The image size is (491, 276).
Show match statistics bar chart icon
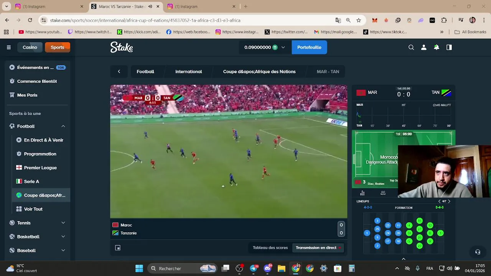[362, 193]
